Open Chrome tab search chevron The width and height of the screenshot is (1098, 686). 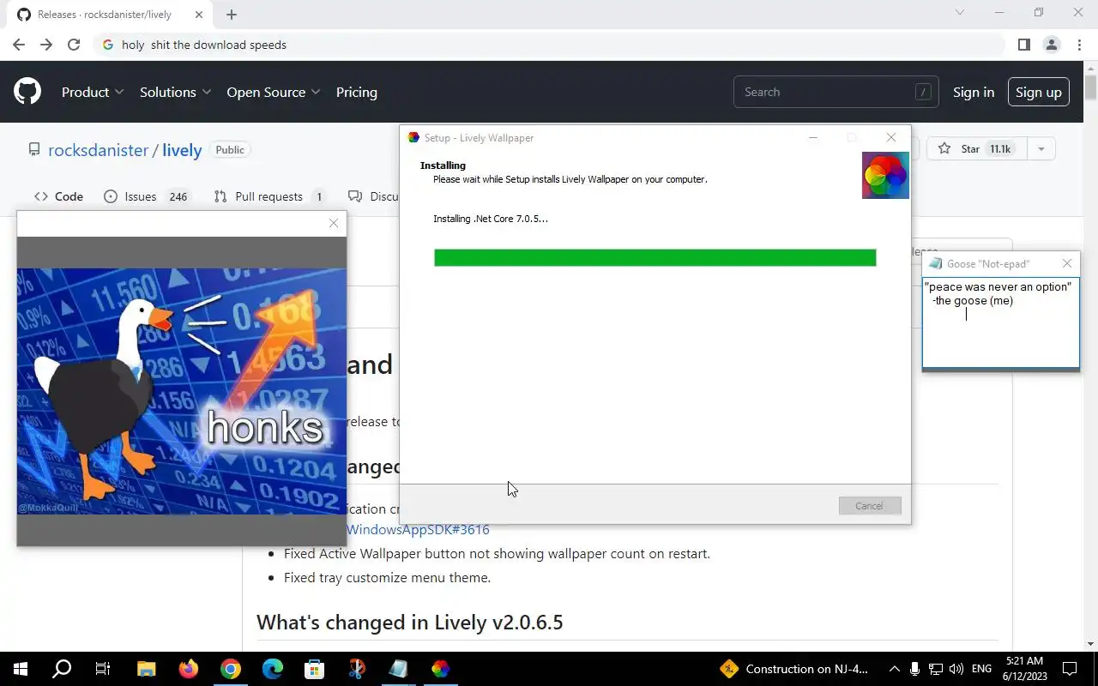click(x=960, y=13)
